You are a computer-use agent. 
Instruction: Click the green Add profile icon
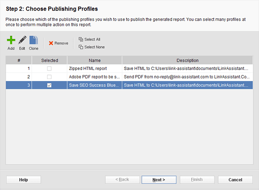point(11,40)
